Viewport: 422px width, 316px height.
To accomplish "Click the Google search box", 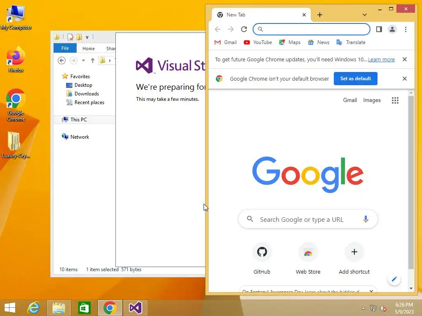I will coord(308,219).
